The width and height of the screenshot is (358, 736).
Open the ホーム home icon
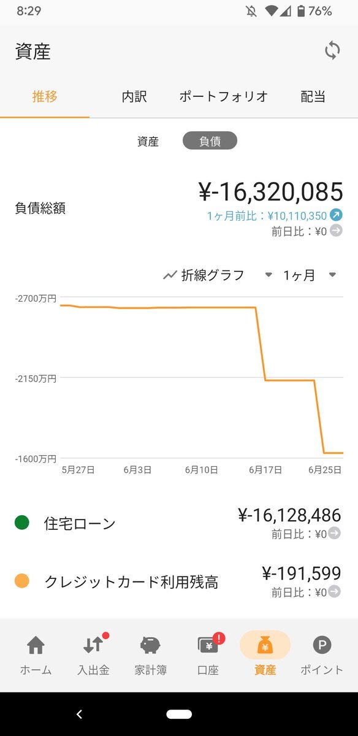(x=36, y=645)
